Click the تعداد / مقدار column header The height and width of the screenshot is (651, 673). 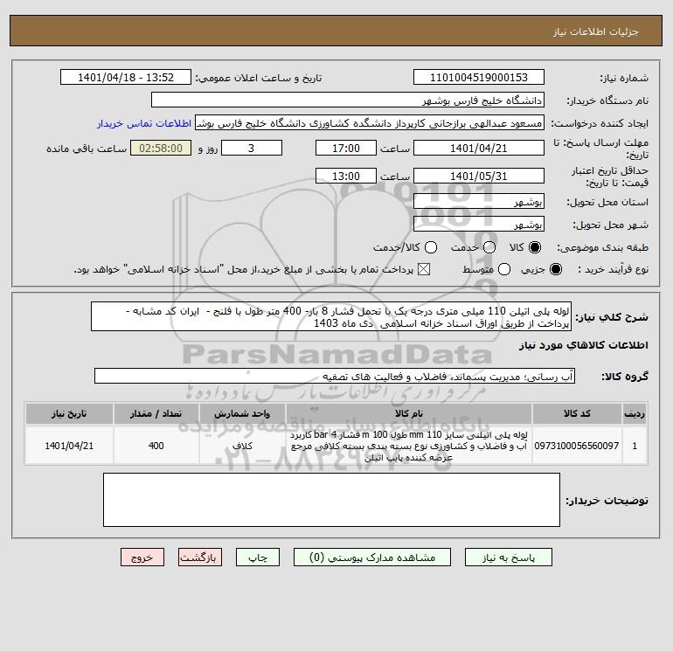pos(156,413)
